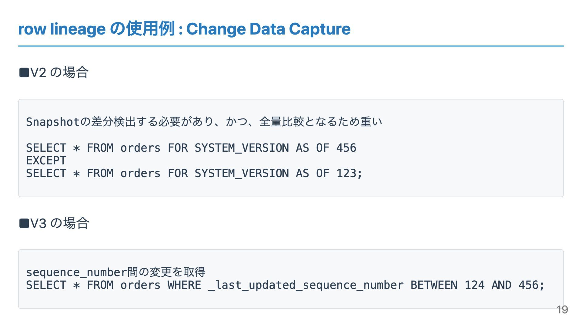Image resolution: width=582 pixels, height=327 pixels.
Task: Click the WHERE keyword in V3 query
Action: (184, 285)
